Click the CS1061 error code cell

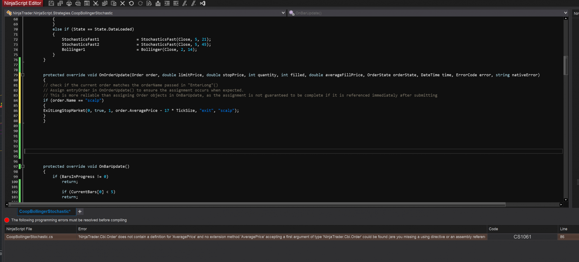click(522, 237)
